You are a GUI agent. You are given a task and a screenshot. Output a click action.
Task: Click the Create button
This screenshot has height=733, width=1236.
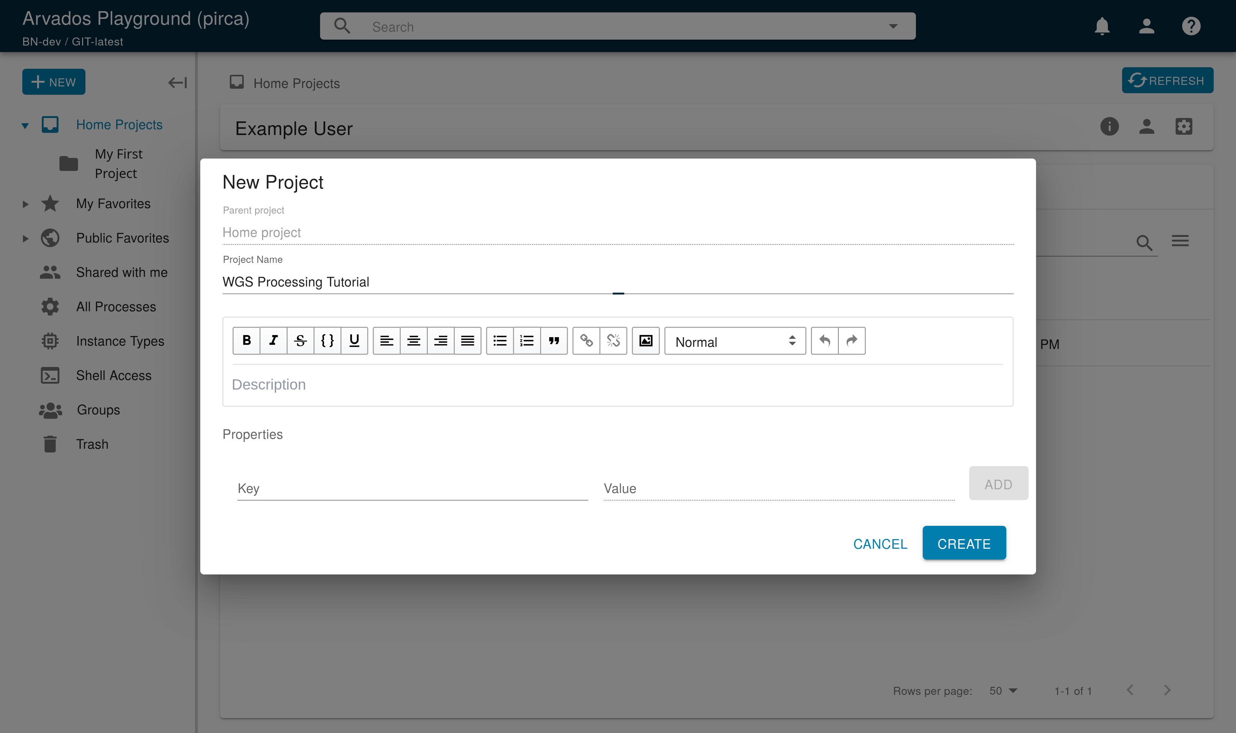964,543
